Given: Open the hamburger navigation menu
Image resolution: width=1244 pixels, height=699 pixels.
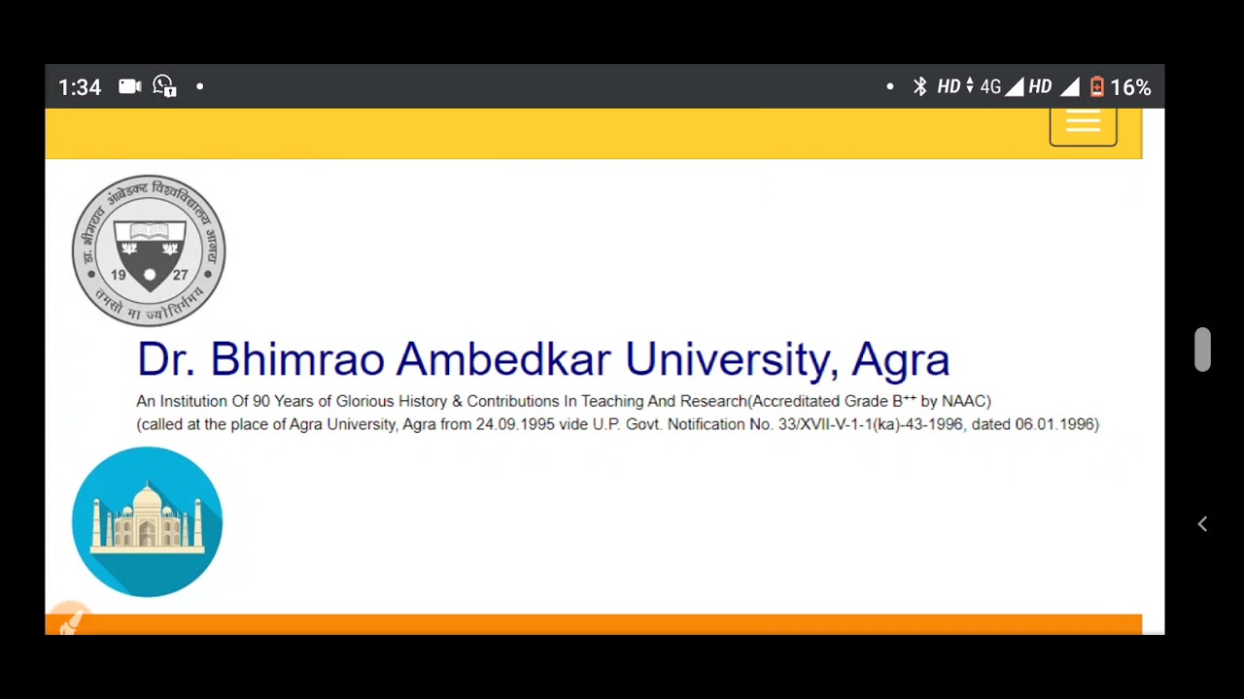Looking at the screenshot, I should coord(1083,126).
